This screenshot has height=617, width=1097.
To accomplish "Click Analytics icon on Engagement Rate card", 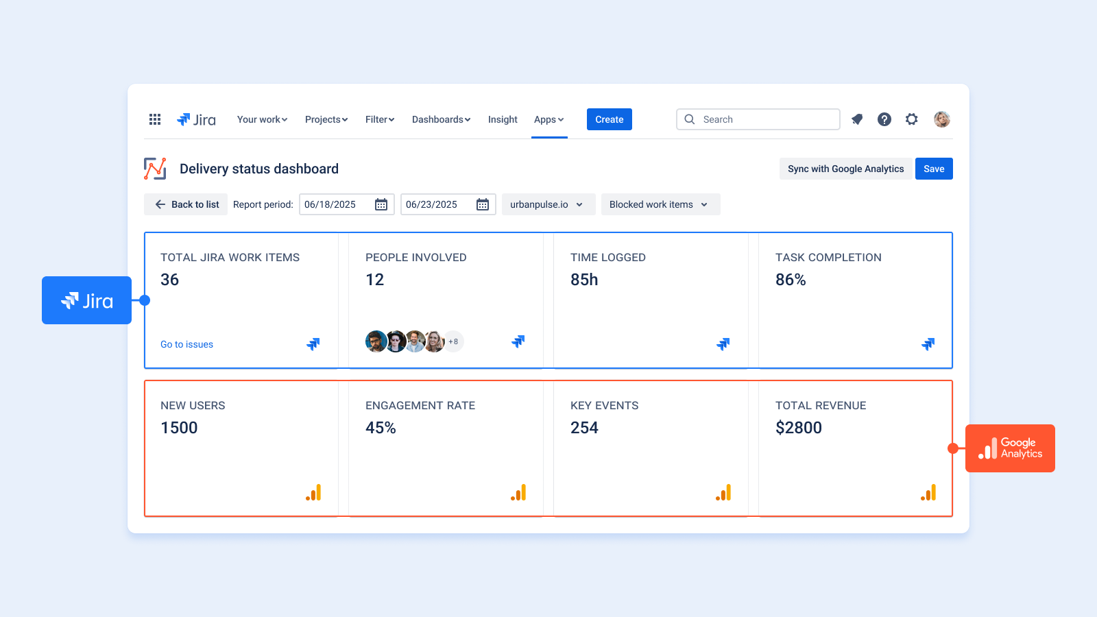I will point(518,492).
